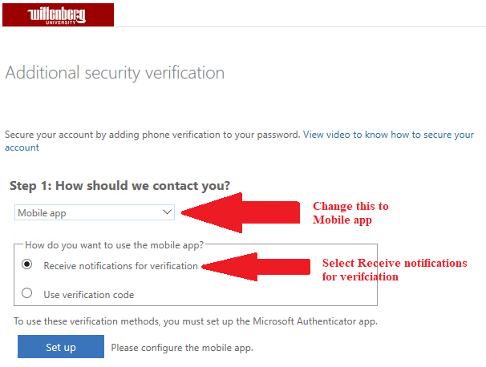
Task: Select the Mobile app combo box
Action: [95, 212]
